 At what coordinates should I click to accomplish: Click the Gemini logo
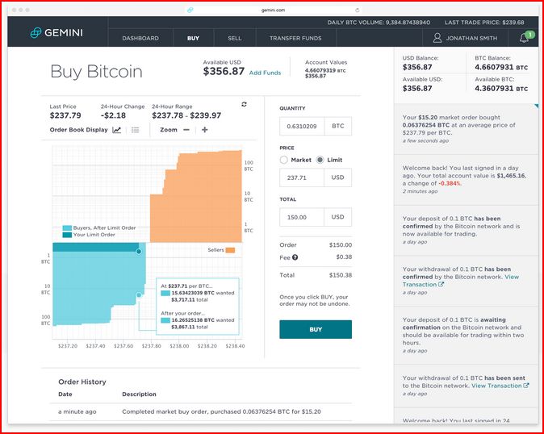pyautogui.click(x=56, y=32)
